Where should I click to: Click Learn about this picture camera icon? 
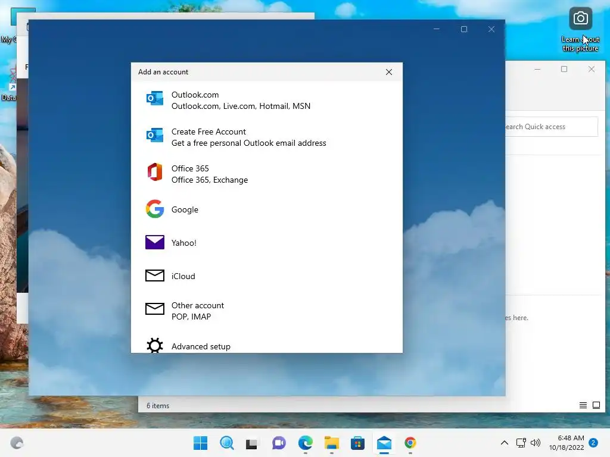point(580,18)
